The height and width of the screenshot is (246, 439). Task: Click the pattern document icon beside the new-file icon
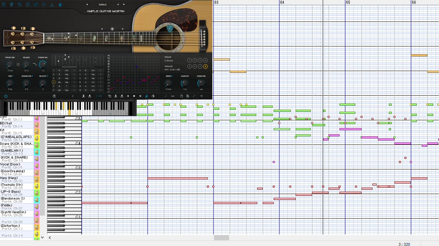[187, 96]
